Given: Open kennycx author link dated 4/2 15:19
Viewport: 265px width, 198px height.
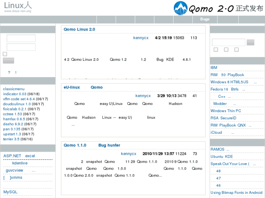Looking at the screenshot, I should [x=141, y=38].
